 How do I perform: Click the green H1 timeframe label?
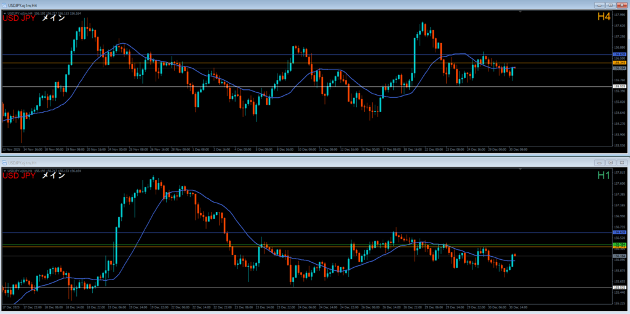603,175
